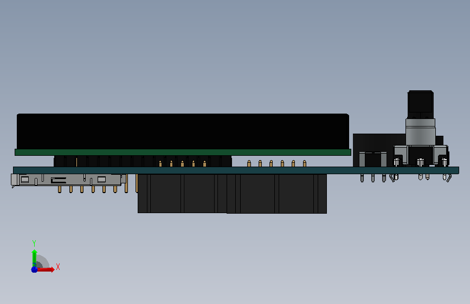Select the long teal main circuit board

(x=236, y=170)
